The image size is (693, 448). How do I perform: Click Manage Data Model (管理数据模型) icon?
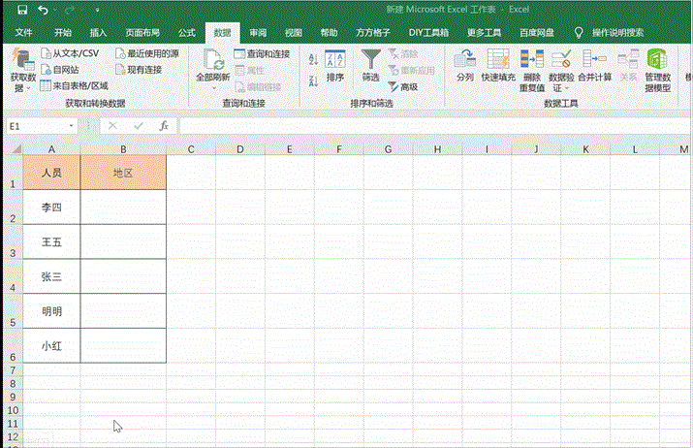point(658,60)
